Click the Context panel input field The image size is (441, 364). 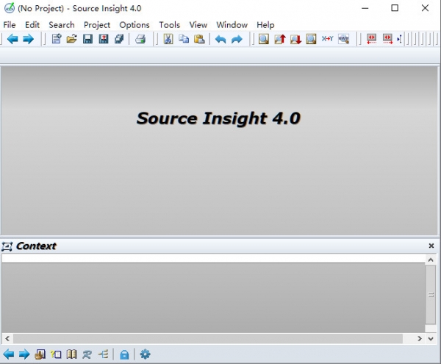pyautogui.click(x=213, y=258)
